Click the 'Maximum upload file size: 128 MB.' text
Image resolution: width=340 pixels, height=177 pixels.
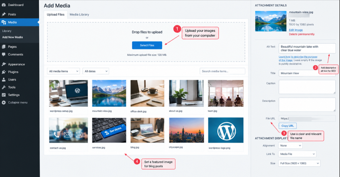tap(147, 55)
